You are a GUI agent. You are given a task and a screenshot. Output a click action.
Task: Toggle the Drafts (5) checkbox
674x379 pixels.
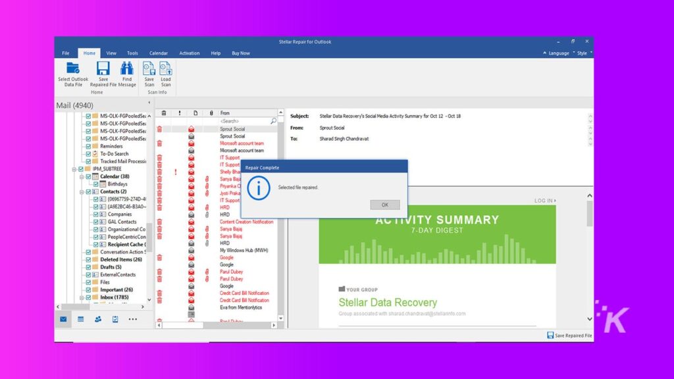[88, 267]
